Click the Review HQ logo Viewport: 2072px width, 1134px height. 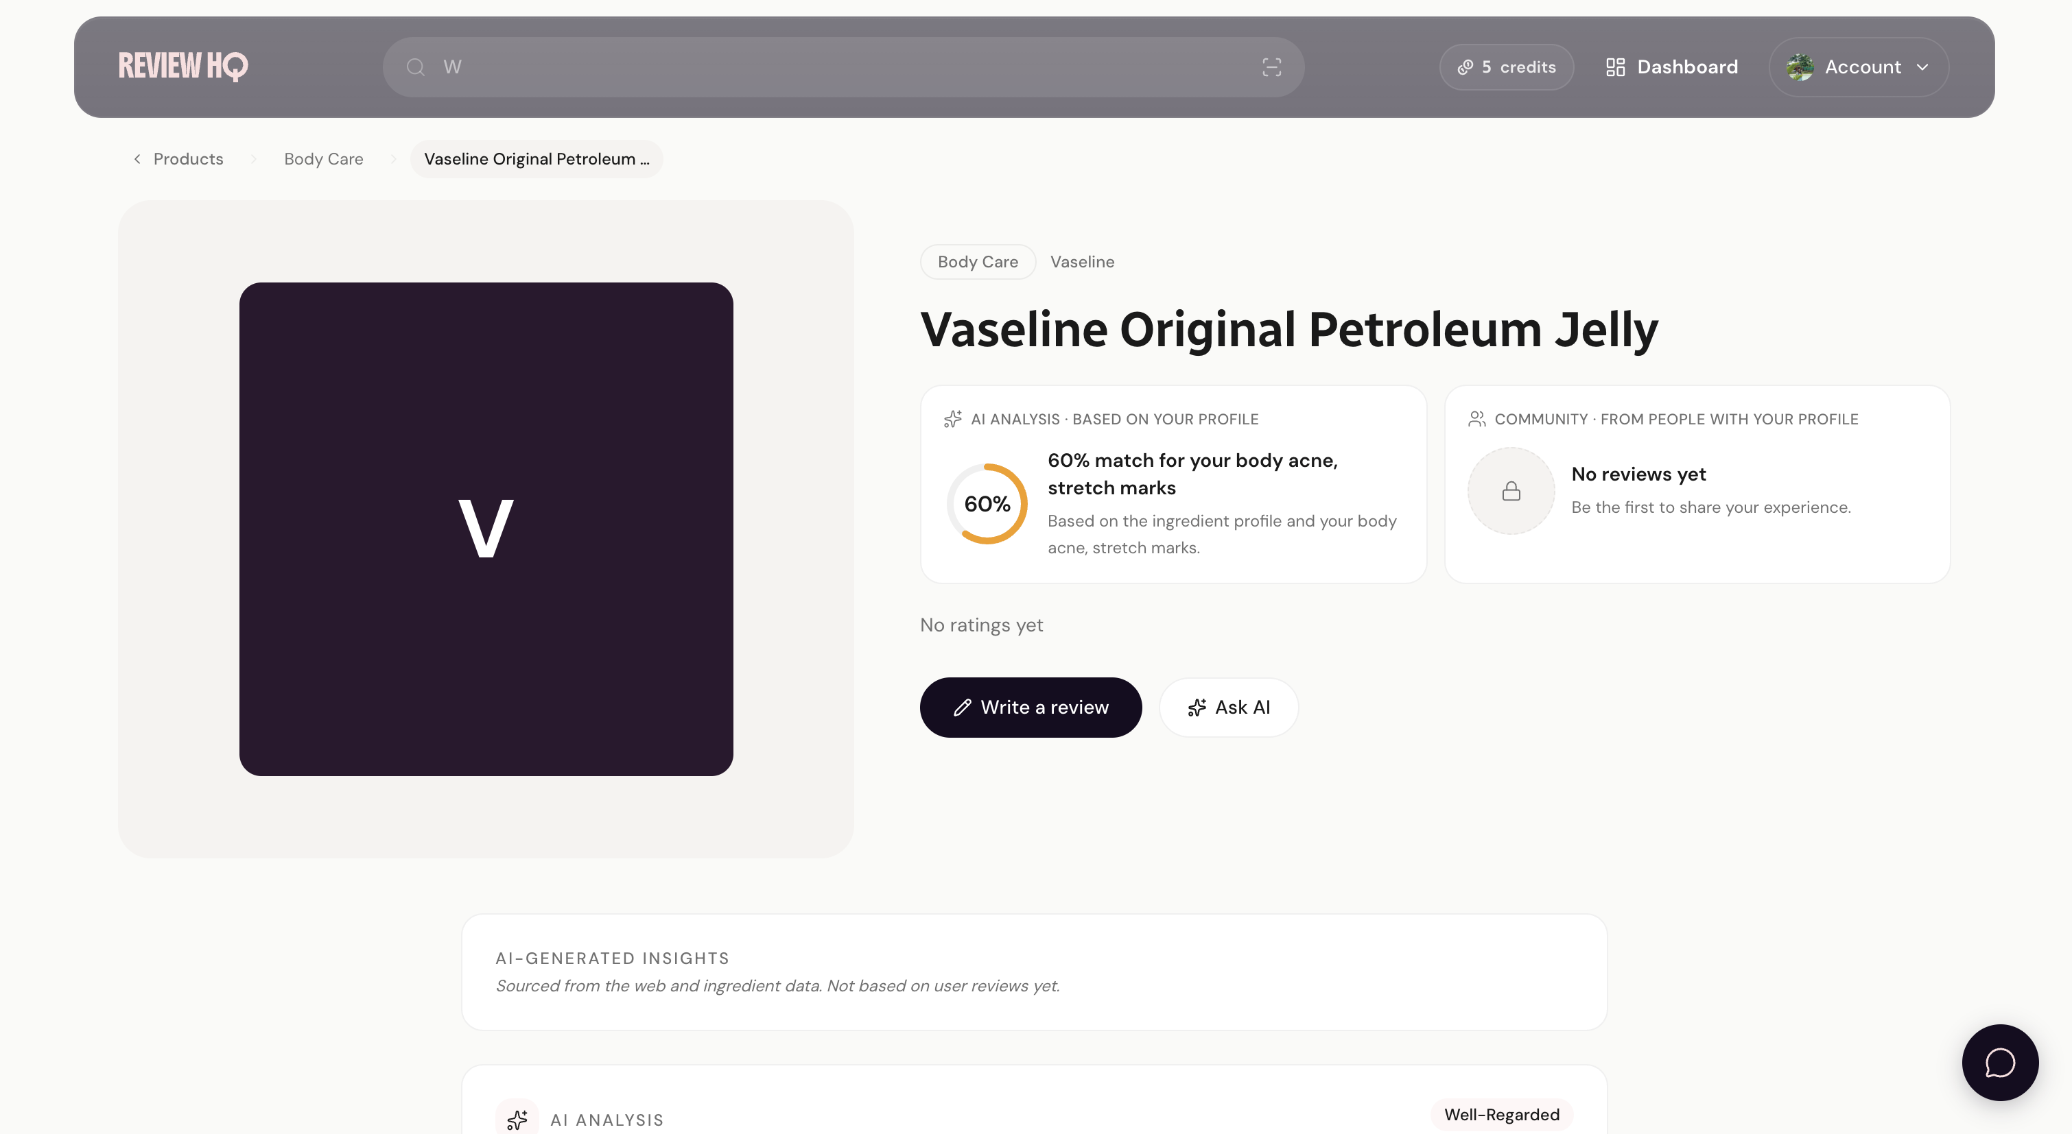(x=183, y=67)
